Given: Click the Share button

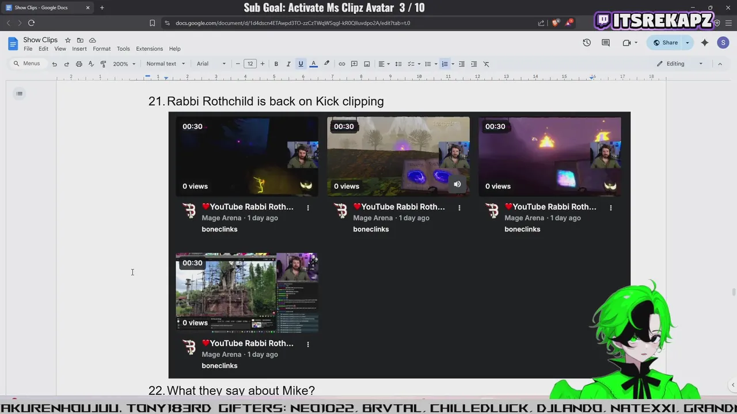Looking at the screenshot, I should tap(665, 43).
